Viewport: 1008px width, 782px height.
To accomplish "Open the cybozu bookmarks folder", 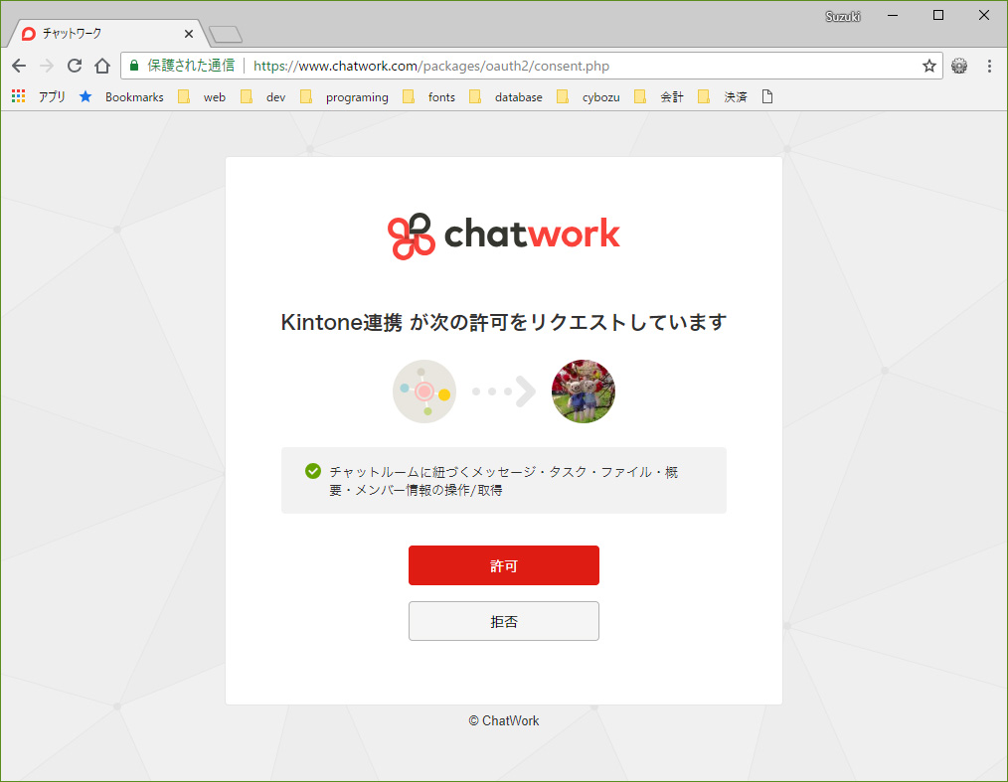I will (588, 97).
